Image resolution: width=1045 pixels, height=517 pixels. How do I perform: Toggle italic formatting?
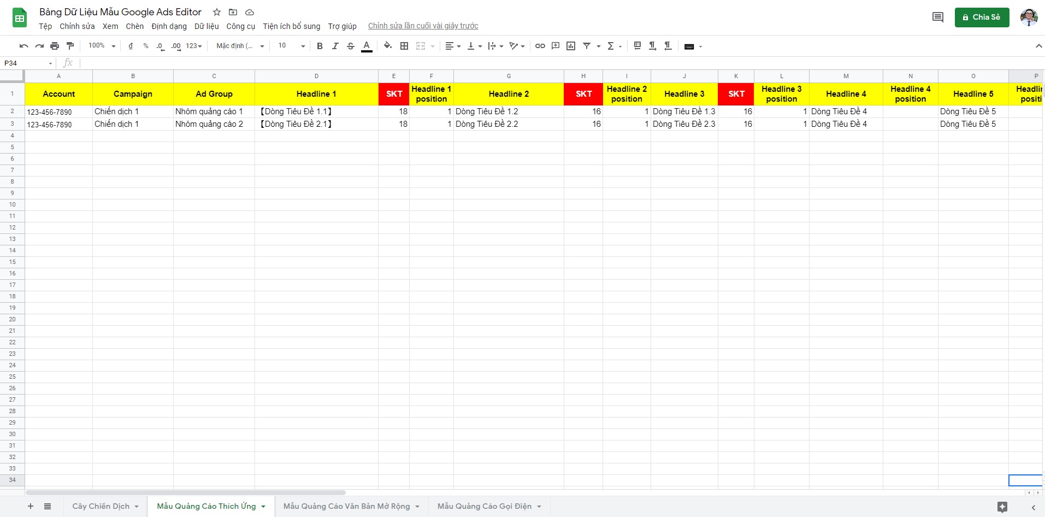pyautogui.click(x=335, y=46)
